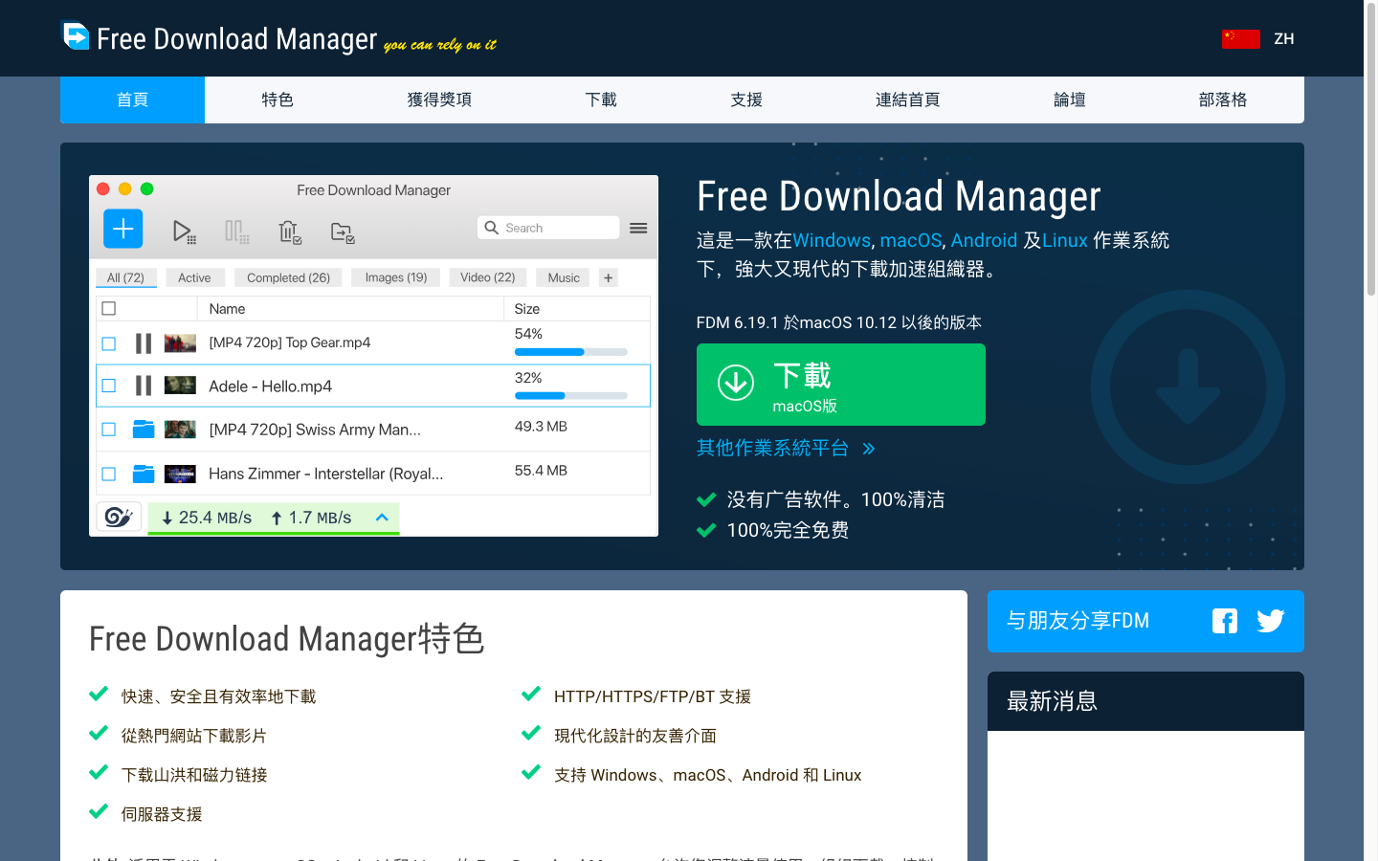This screenshot has height=861, width=1378.
Task: Open the 論壇 navigation item
Action: (1069, 99)
